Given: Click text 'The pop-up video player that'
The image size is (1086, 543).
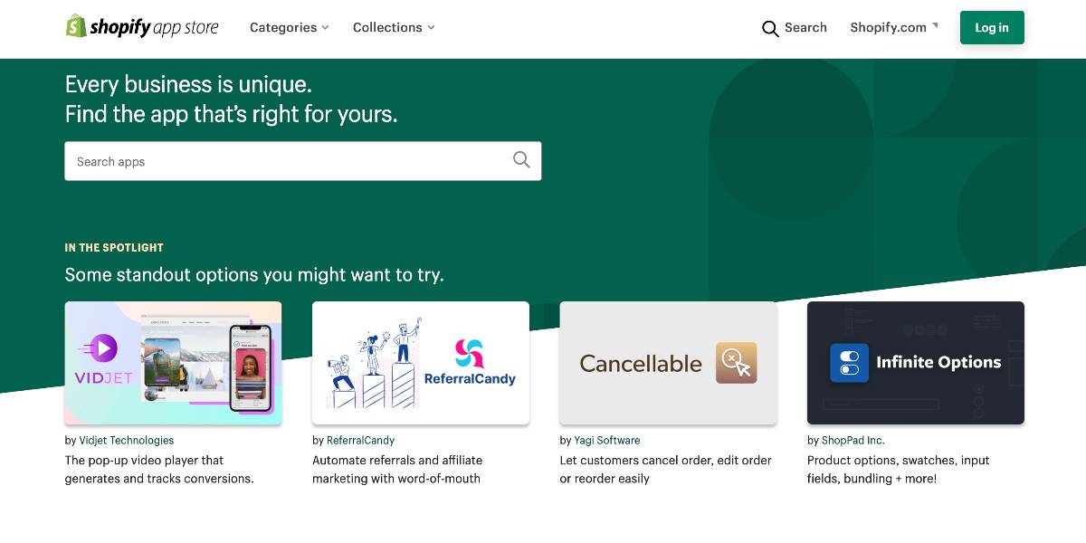Looking at the screenshot, I should click(145, 460).
